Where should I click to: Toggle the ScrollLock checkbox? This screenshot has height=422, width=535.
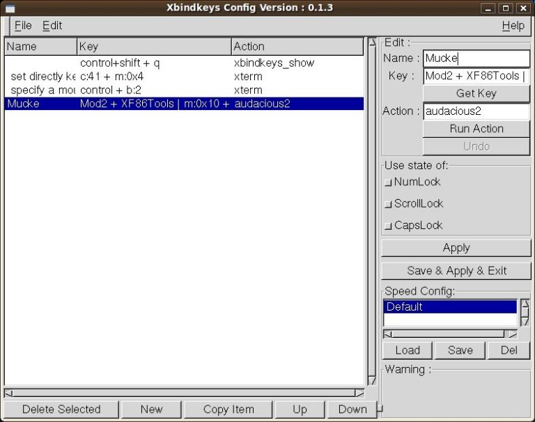pyautogui.click(x=387, y=204)
